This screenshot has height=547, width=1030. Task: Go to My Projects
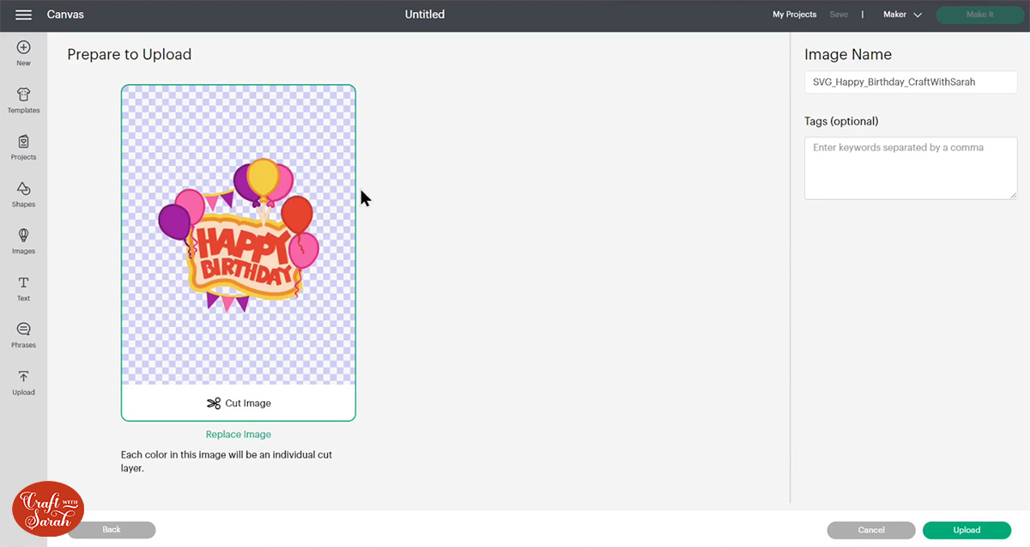[794, 15]
